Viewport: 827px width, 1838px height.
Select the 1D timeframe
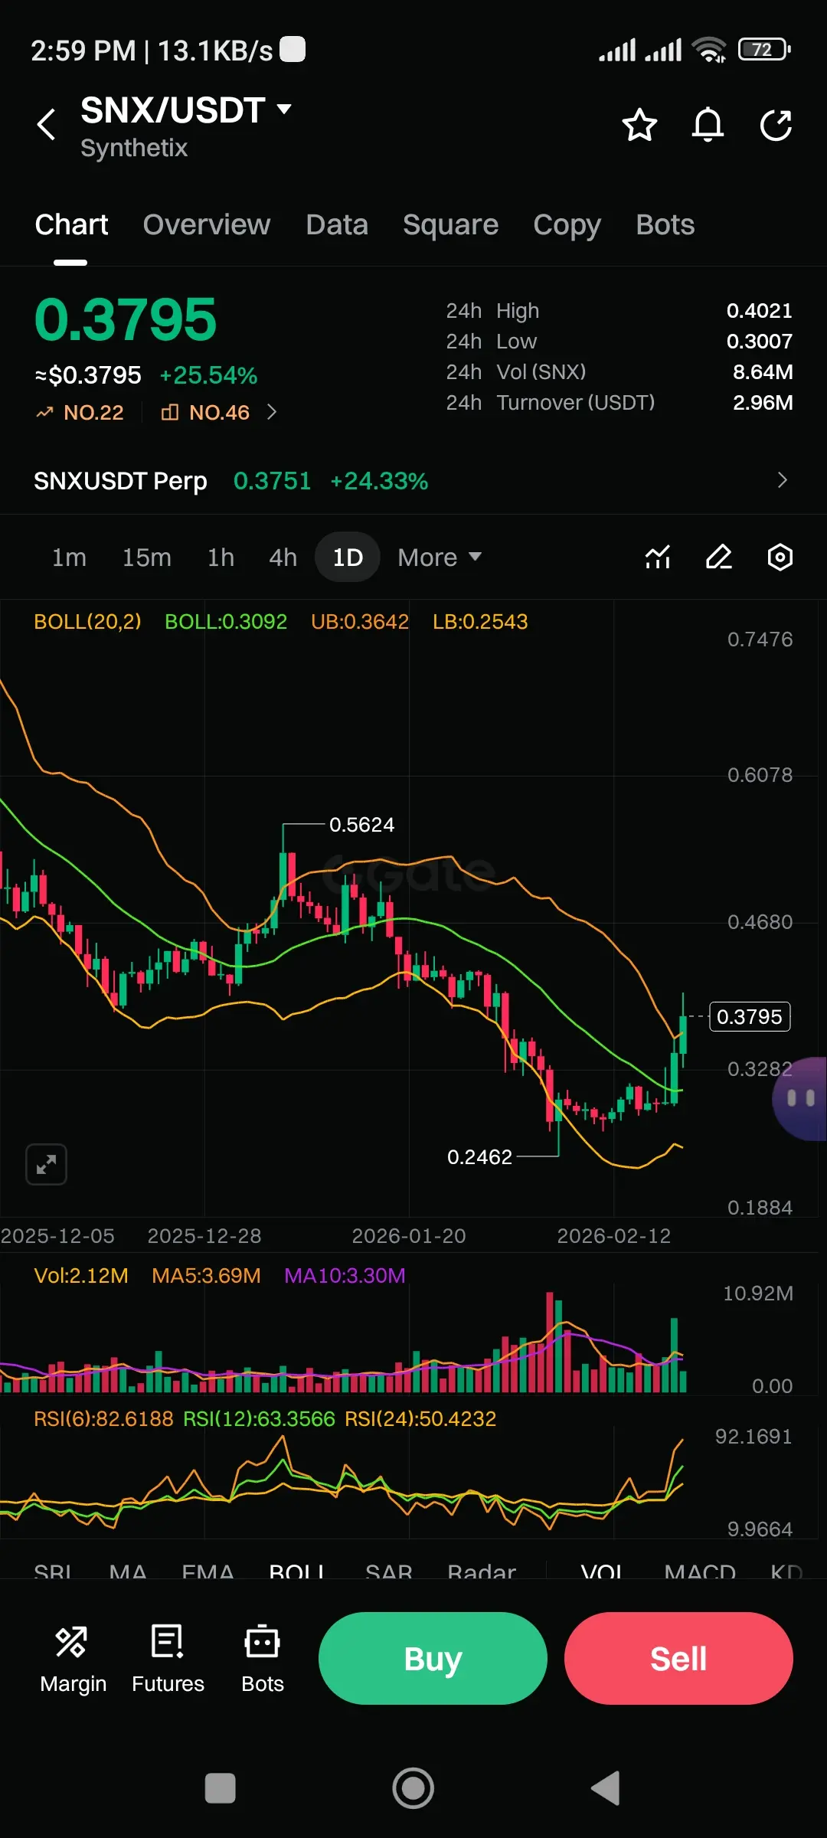[348, 558]
